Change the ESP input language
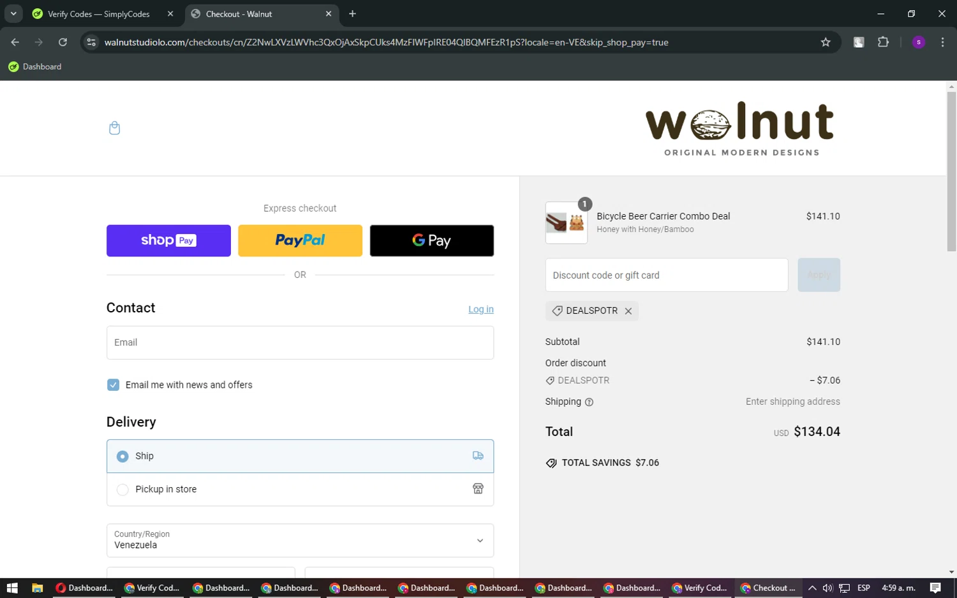This screenshot has height=598, width=957. pyautogui.click(x=864, y=588)
